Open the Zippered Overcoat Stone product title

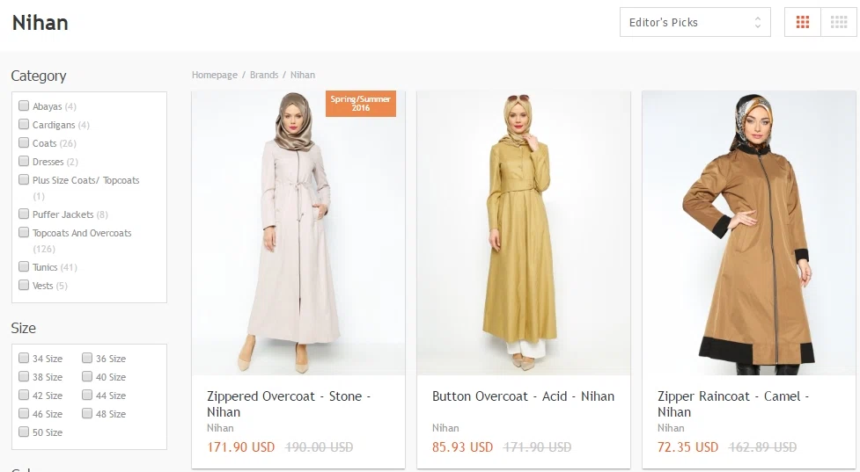coord(289,404)
